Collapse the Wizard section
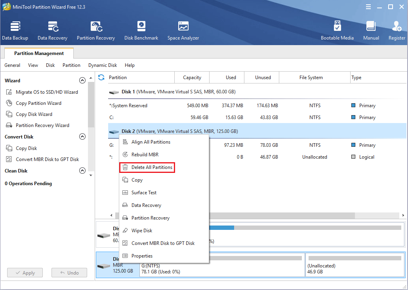This screenshot has width=408, height=290. [82, 81]
